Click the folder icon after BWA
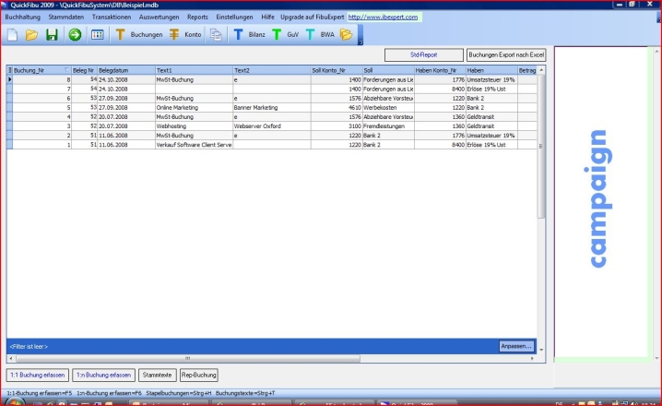Image resolution: width=662 pixels, height=406 pixels. click(347, 35)
